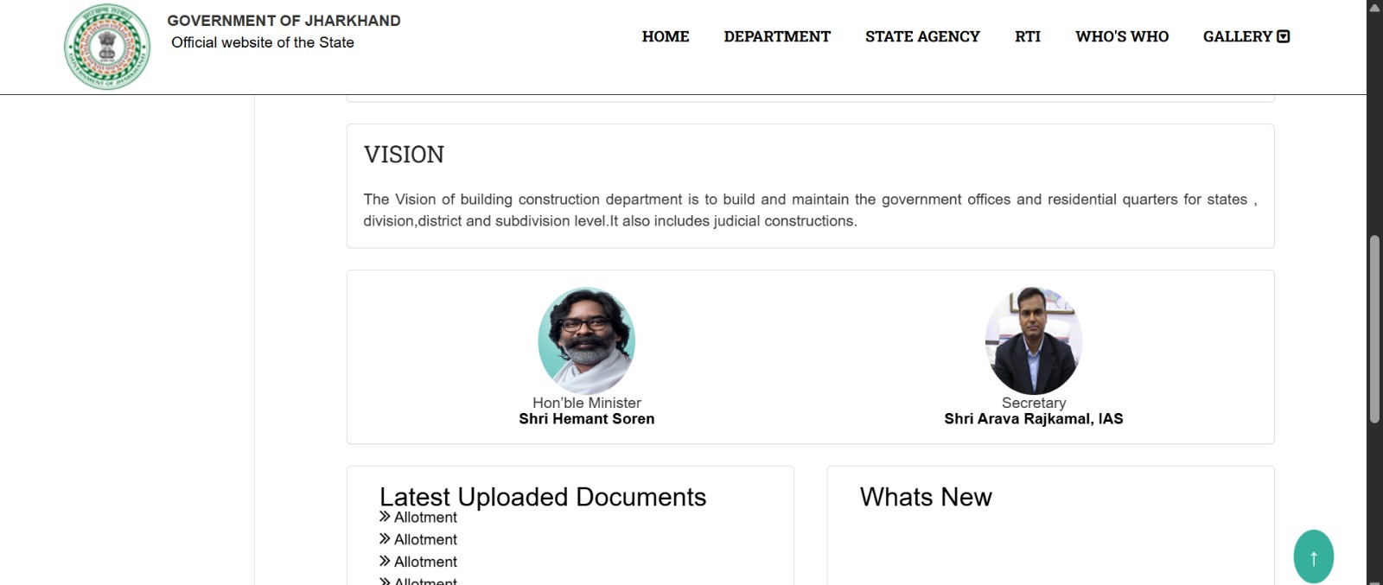Viewport: 1383px width, 585px height.
Task: Open the third Allotment document link
Action: (425, 563)
